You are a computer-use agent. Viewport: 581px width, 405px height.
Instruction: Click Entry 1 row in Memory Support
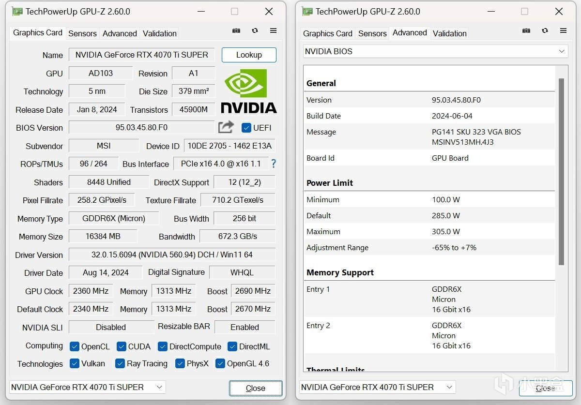tap(429, 299)
